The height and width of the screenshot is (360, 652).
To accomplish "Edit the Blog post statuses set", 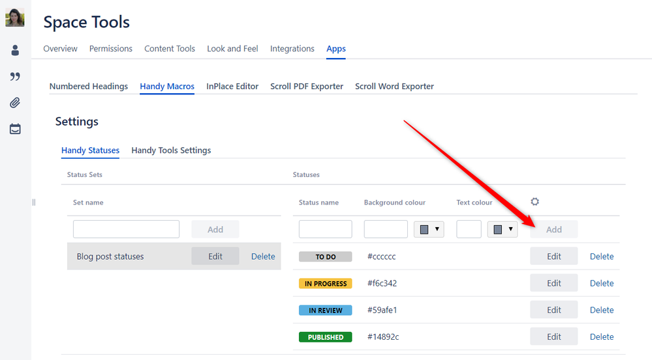I will pyautogui.click(x=215, y=256).
